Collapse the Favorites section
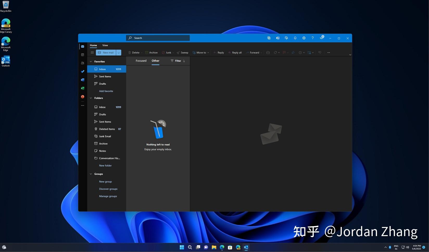Screen dimensions: 429x252 (x=91, y=62)
